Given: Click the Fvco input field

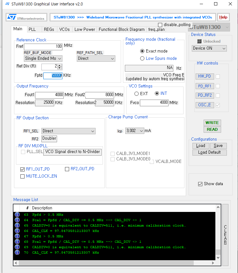Looking at the screenshot, I should (x=154, y=103).
